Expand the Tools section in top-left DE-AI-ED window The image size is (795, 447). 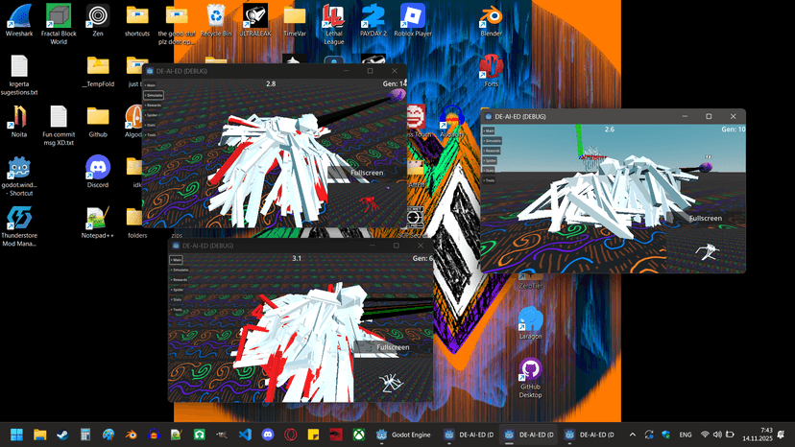coord(151,135)
